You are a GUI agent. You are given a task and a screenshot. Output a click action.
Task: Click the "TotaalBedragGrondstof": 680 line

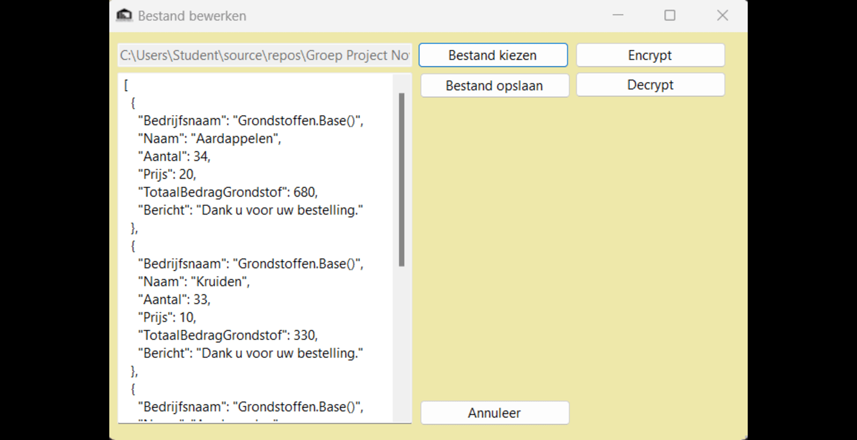(x=228, y=192)
